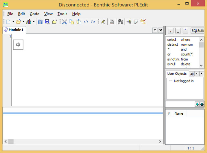The image size is (207, 153).
Task: Click the Redo arrow icon
Action: (x=93, y=22)
